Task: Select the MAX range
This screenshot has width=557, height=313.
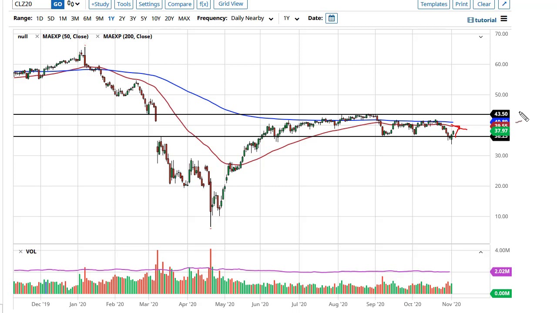Action: click(184, 18)
